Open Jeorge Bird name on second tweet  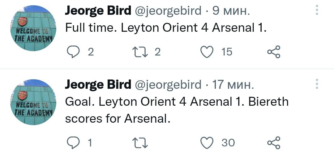click(x=98, y=84)
